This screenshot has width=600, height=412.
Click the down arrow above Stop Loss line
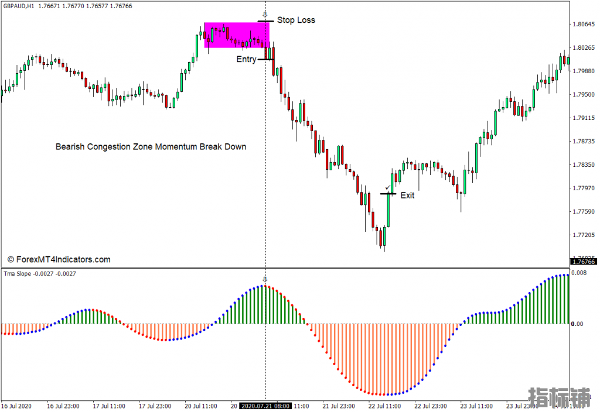click(x=265, y=15)
